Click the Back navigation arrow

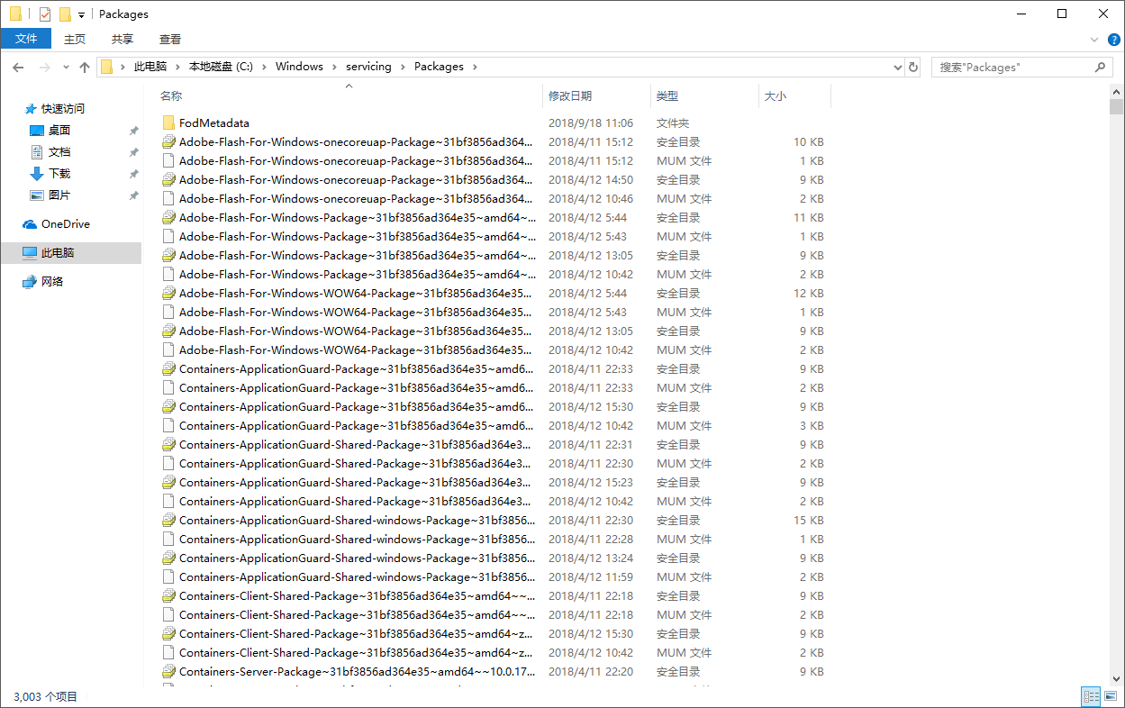point(18,68)
